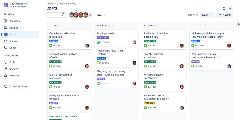Click the Insights button
This screenshot has width=240, height=120.
[x=224, y=15]
